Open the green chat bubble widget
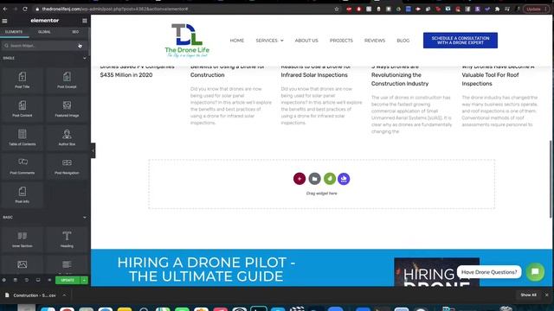Viewport: 554px width, 311px height. click(535, 272)
